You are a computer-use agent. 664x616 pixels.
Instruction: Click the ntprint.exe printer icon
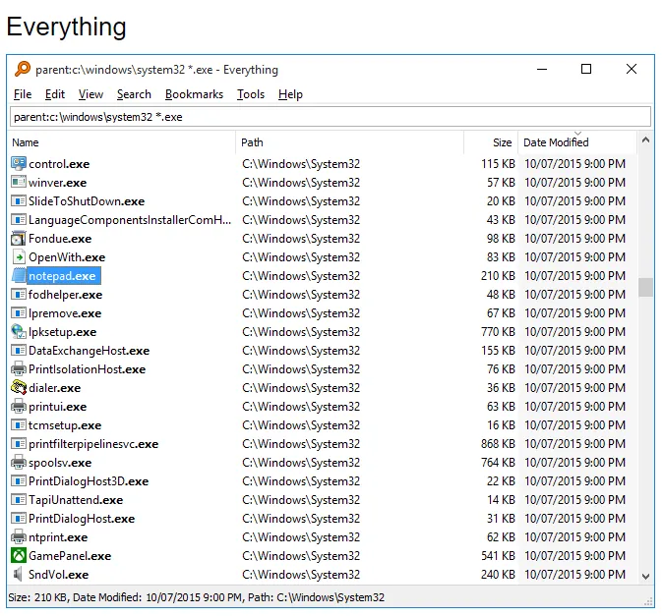coord(19,536)
